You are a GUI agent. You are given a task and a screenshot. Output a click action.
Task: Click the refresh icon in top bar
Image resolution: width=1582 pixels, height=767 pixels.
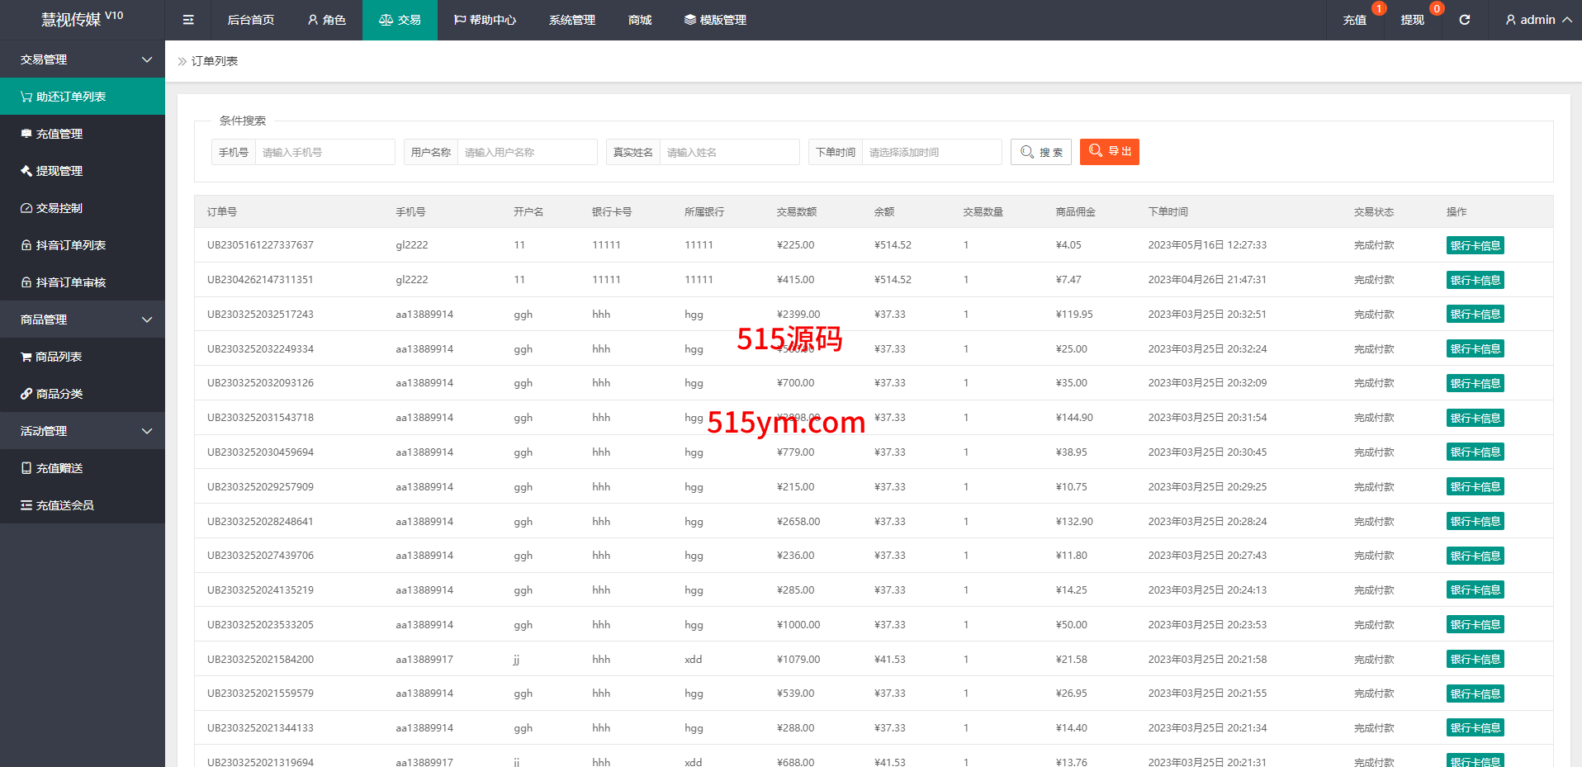(x=1464, y=20)
